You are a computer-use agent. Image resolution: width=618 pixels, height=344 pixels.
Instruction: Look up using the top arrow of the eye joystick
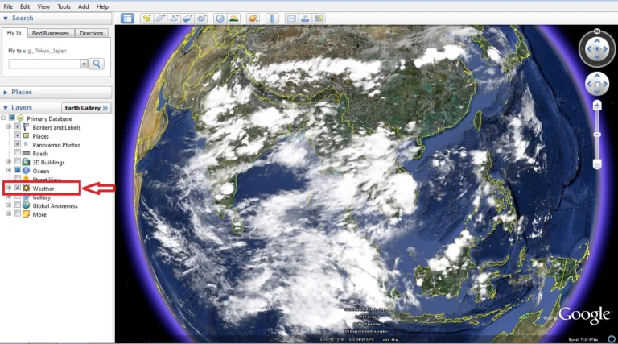[x=597, y=40]
